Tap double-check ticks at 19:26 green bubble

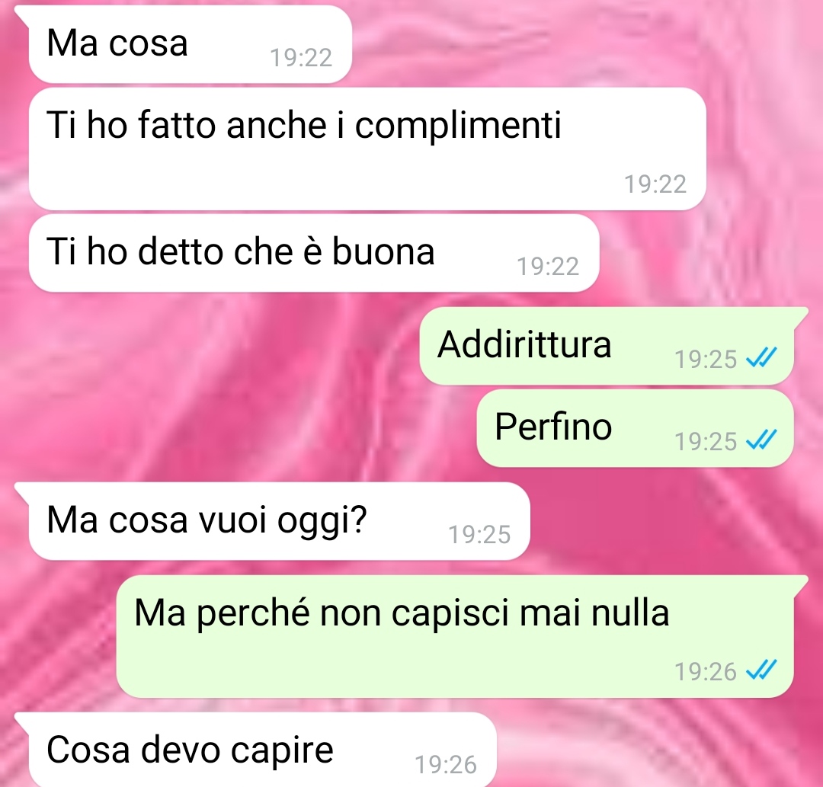coord(761,670)
